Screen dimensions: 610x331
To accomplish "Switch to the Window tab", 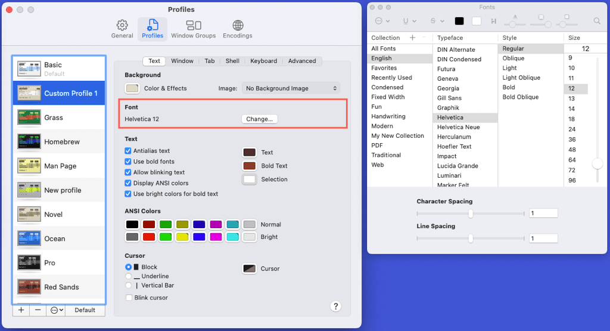I will 182,61.
